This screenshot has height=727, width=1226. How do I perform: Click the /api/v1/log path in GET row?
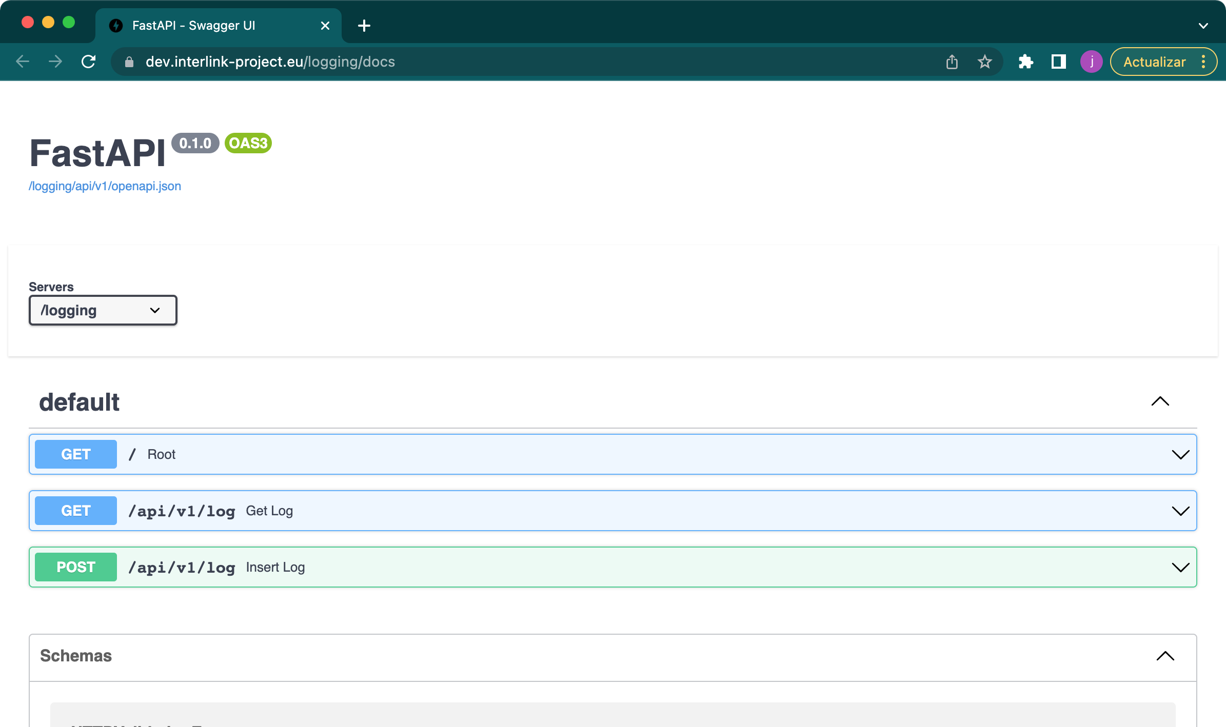(182, 511)
